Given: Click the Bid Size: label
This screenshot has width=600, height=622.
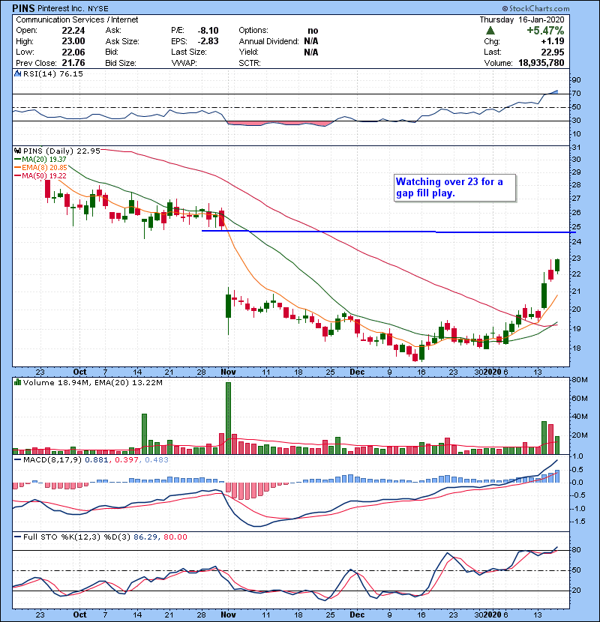Looking at the screenshot, I should pyautogui.click(x=121, y=63).
